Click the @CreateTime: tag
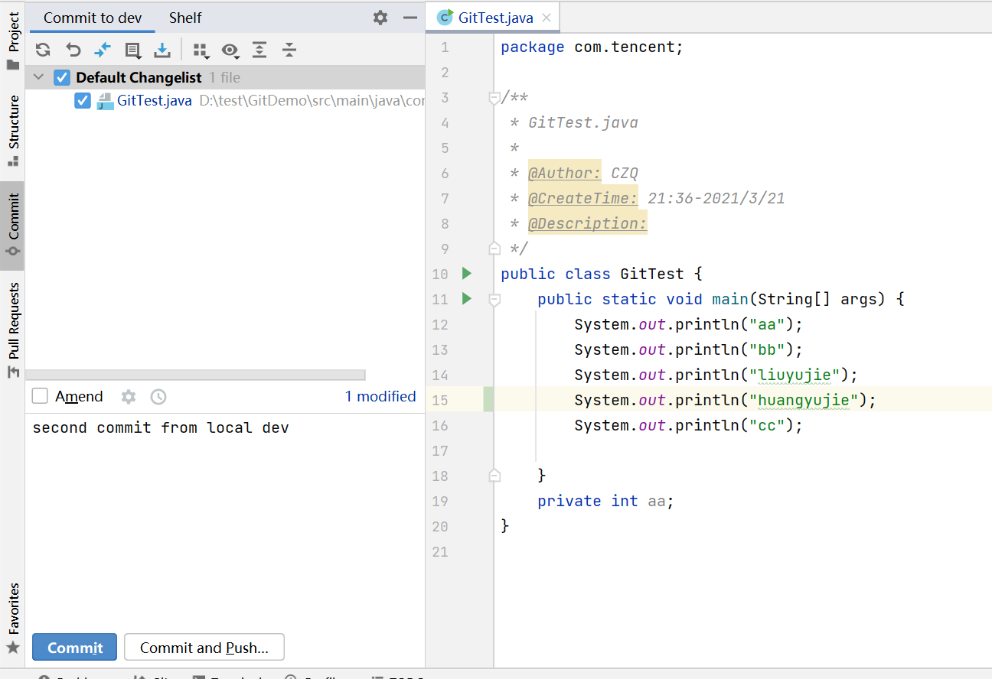The height and width of the screenshot is (679, 992). (x=583, y=198)
